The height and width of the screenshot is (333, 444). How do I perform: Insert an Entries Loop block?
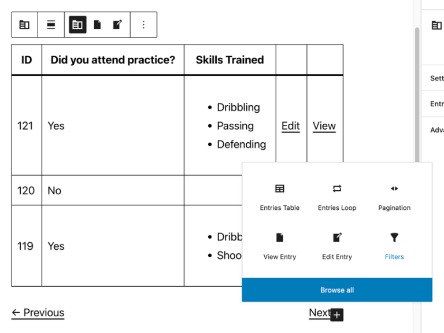point(337,197)
